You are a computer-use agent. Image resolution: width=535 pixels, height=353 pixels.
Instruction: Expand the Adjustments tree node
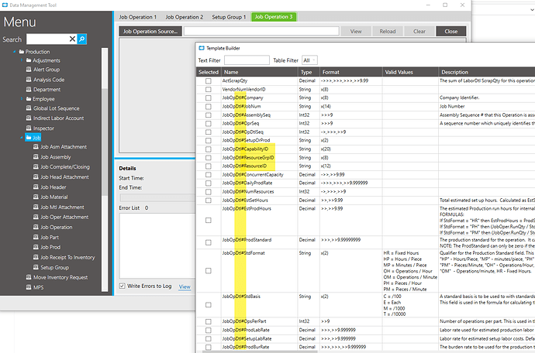click(x=22, y=60)
